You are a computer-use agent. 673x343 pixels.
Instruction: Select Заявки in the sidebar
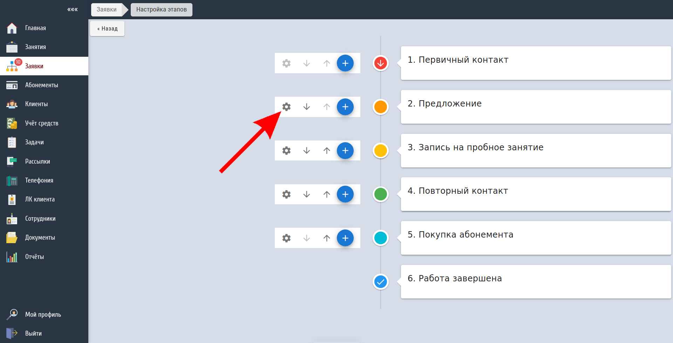(x=44, y=66)
